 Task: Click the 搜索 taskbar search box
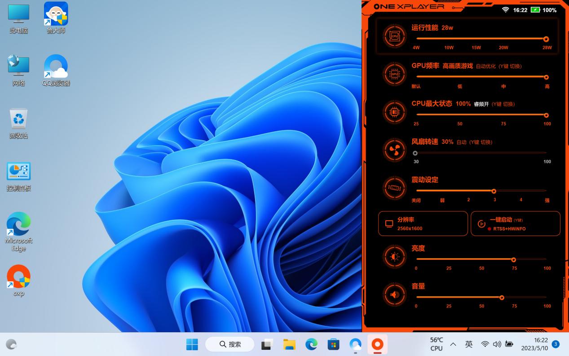pyautogui.click(x=230, y=344)
